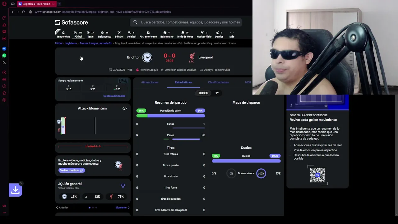Open X (Twitter) in the Opera sidebar

tap(4, 62)
